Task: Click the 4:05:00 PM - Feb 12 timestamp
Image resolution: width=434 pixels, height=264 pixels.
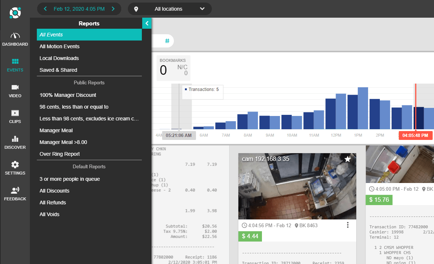Action: [x=397, y=189]
